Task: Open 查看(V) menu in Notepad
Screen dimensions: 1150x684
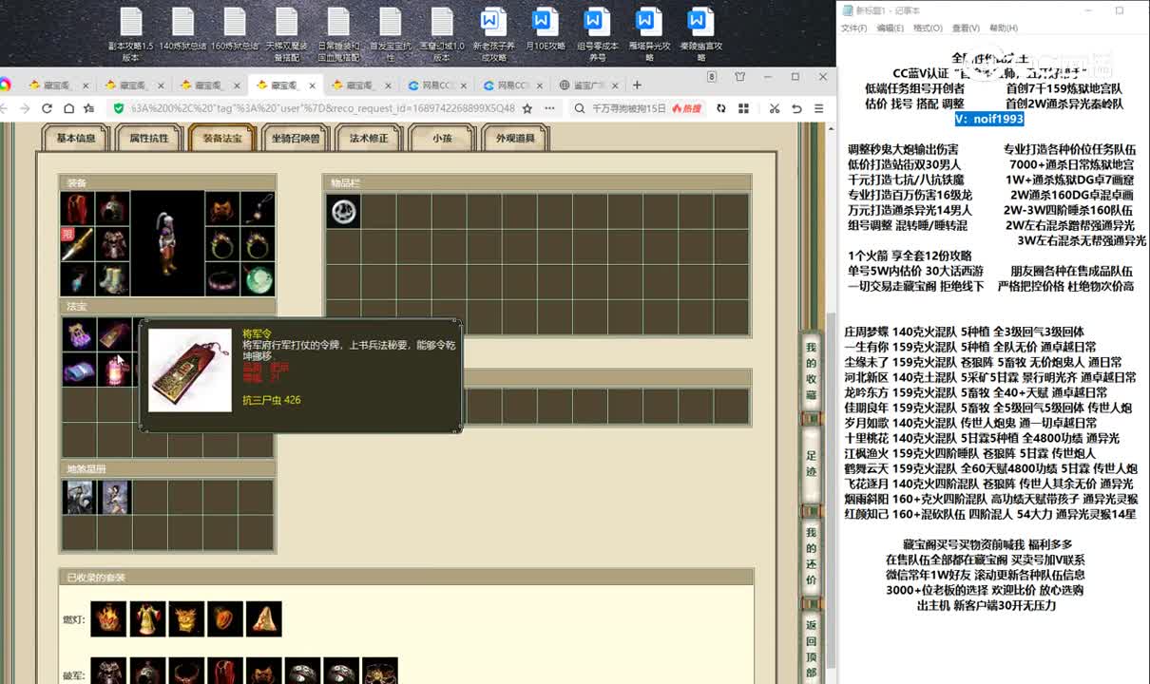Action: tap(966, 28)
